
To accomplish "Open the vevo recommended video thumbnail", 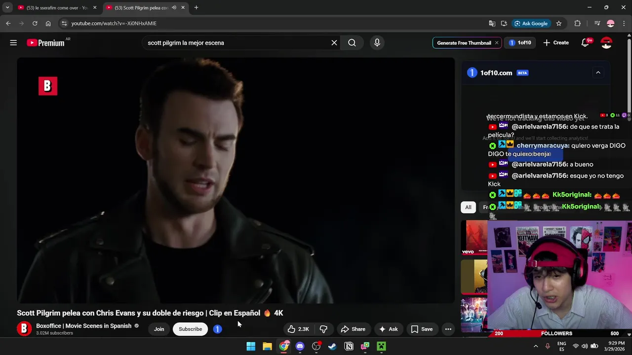I will (474, 238).
